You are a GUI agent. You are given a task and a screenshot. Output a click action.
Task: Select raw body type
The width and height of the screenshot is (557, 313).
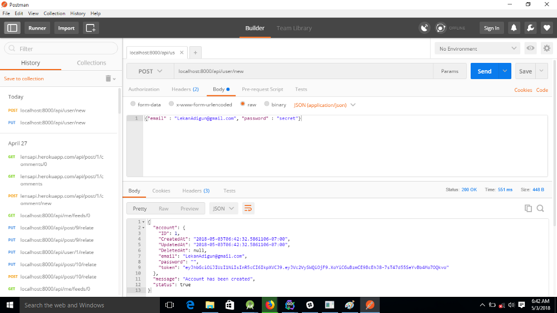coord(242,104)
